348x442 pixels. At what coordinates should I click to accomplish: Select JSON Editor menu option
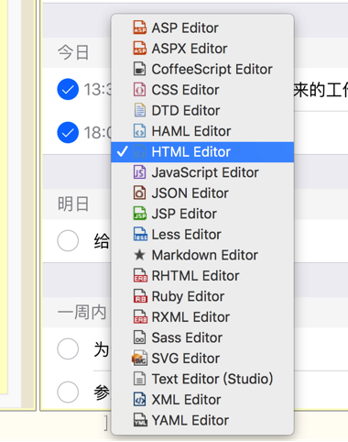coord(202,193)
